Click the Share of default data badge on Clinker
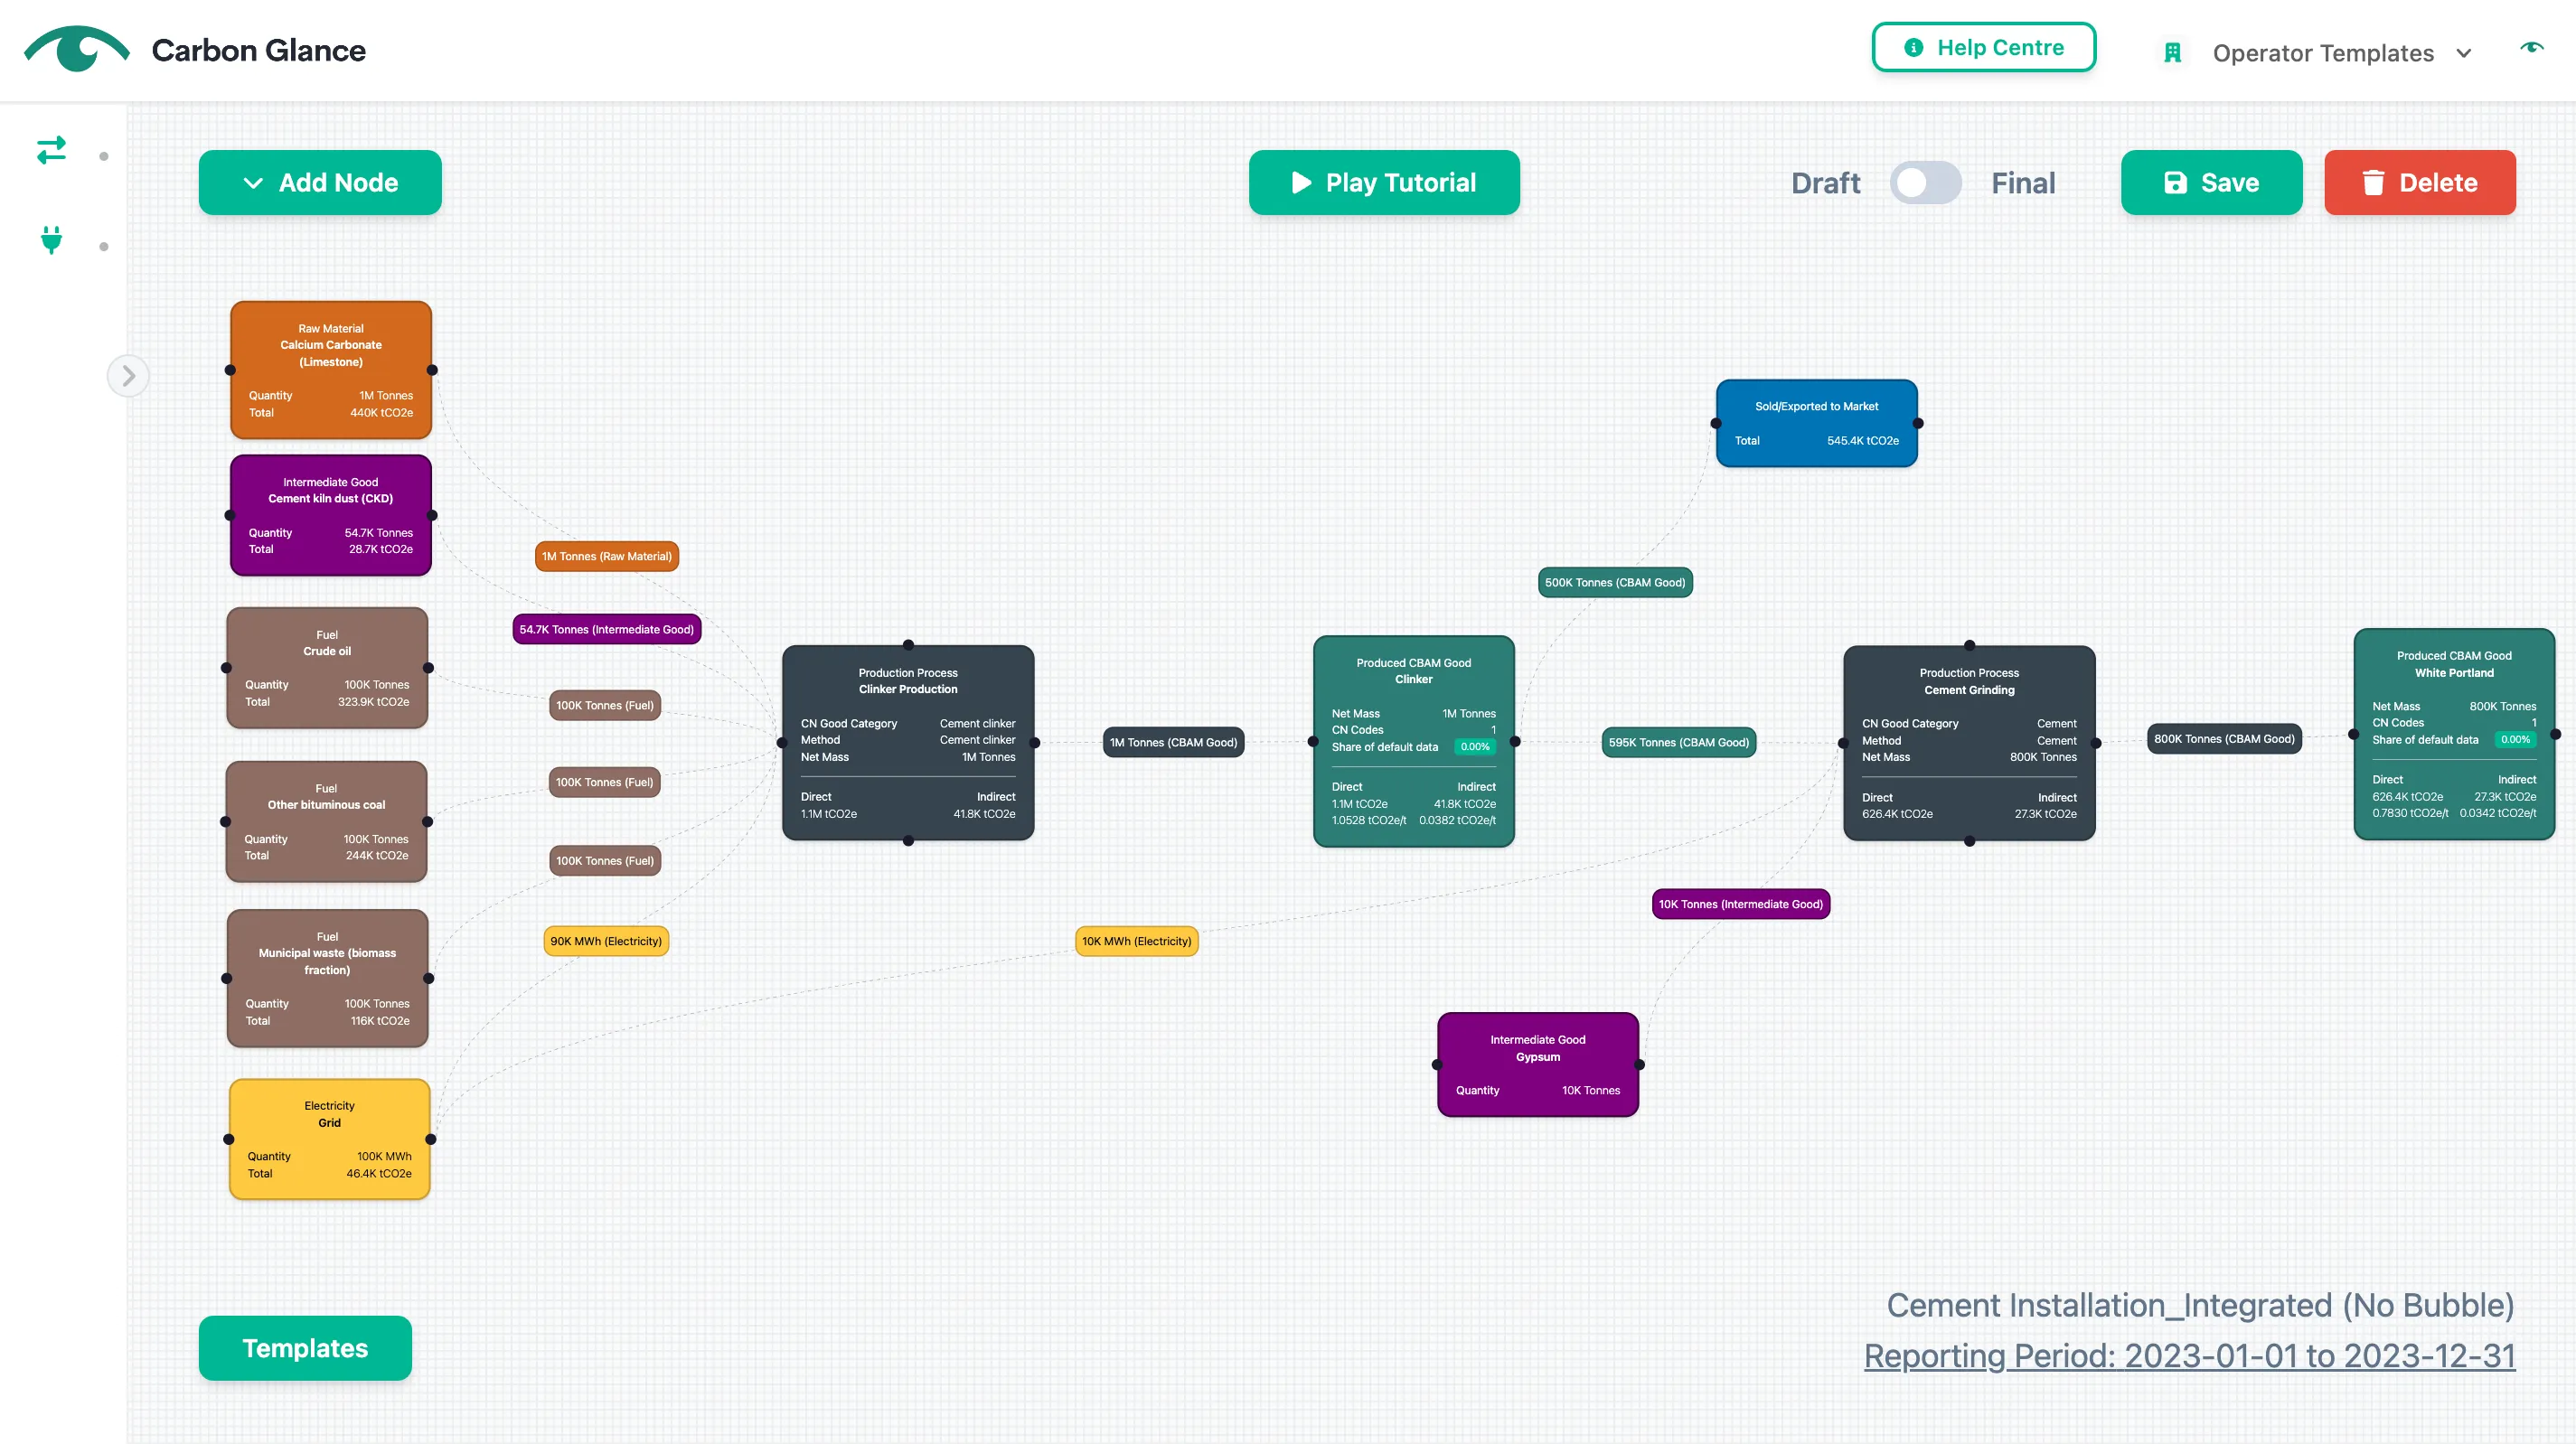Image resolution: width=2576 pixels, height=1444 pixels. click(1475, 747)
